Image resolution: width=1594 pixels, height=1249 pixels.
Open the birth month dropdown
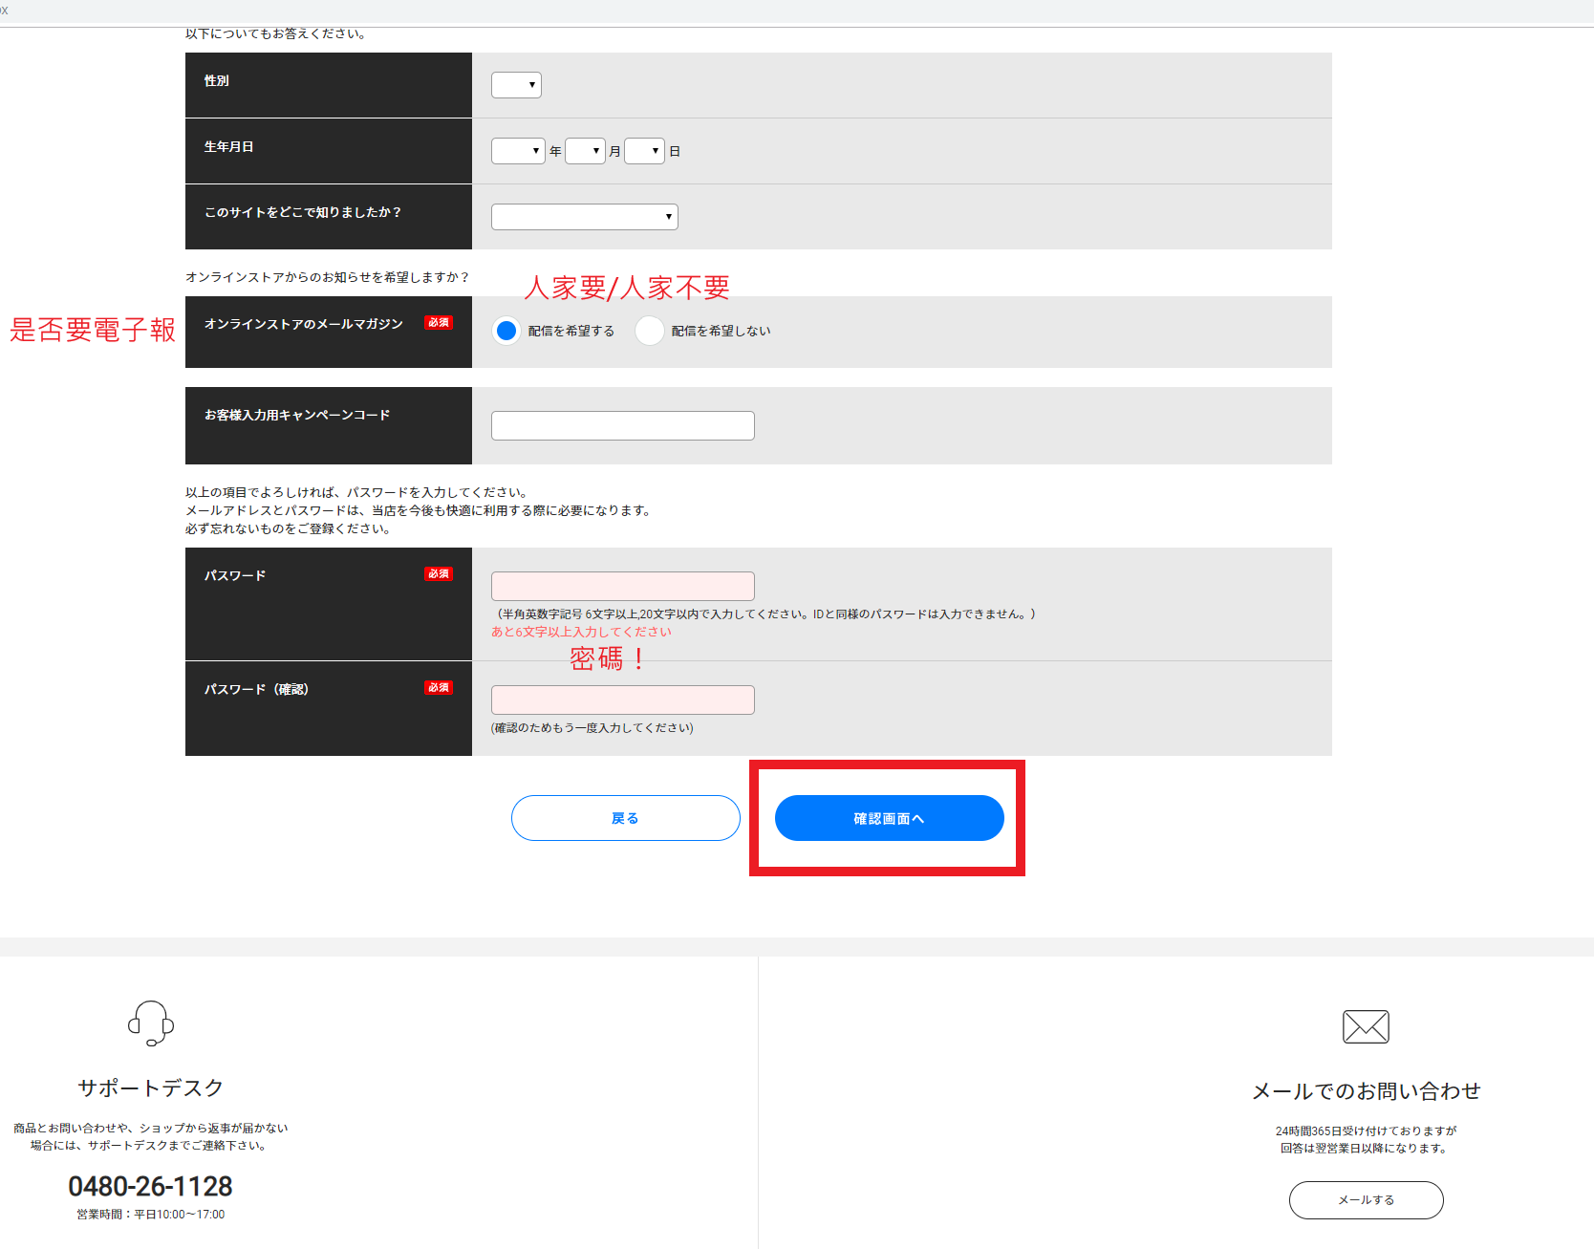coord(585,151)
